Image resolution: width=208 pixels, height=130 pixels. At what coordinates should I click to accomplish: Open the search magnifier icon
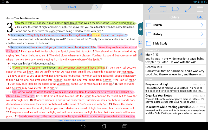click(96, 7)
